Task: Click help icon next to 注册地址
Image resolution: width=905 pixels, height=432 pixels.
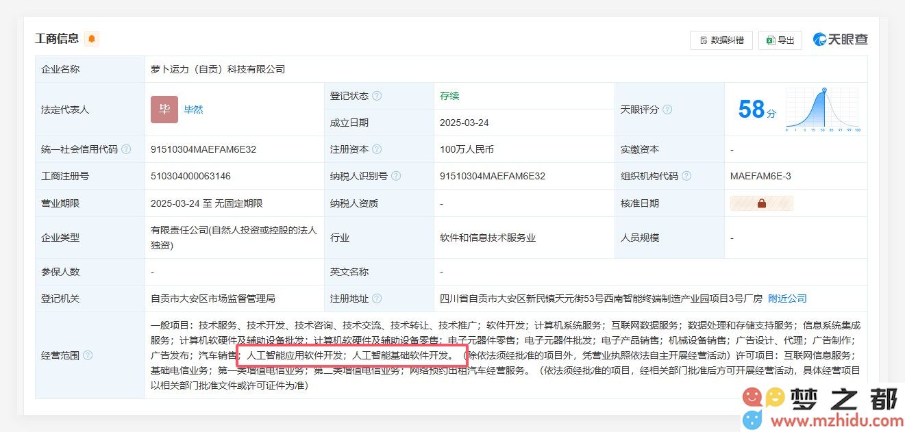Action: coord(377,298)
